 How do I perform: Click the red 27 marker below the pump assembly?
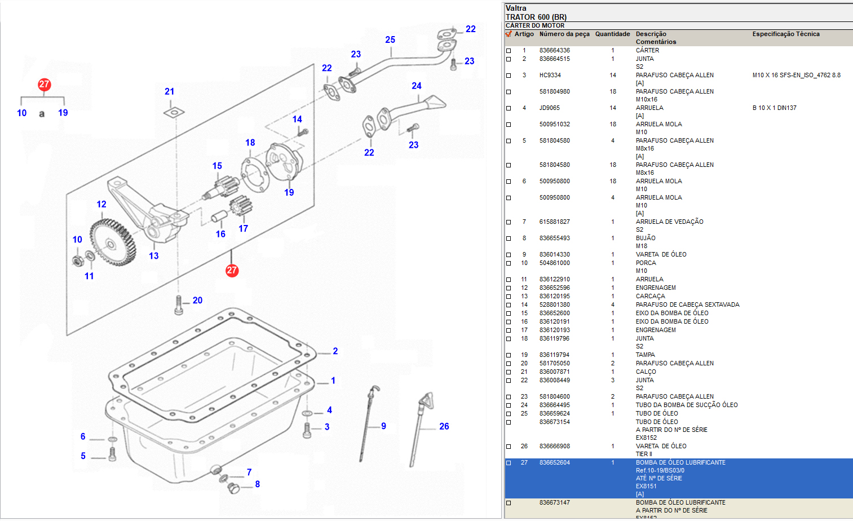tap(232, 271)
